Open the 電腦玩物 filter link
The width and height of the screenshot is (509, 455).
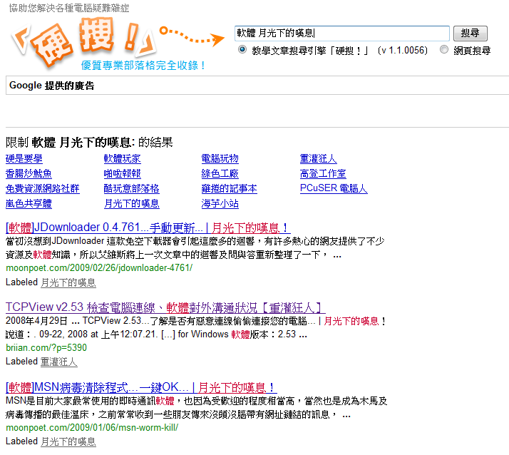[220, 159]
